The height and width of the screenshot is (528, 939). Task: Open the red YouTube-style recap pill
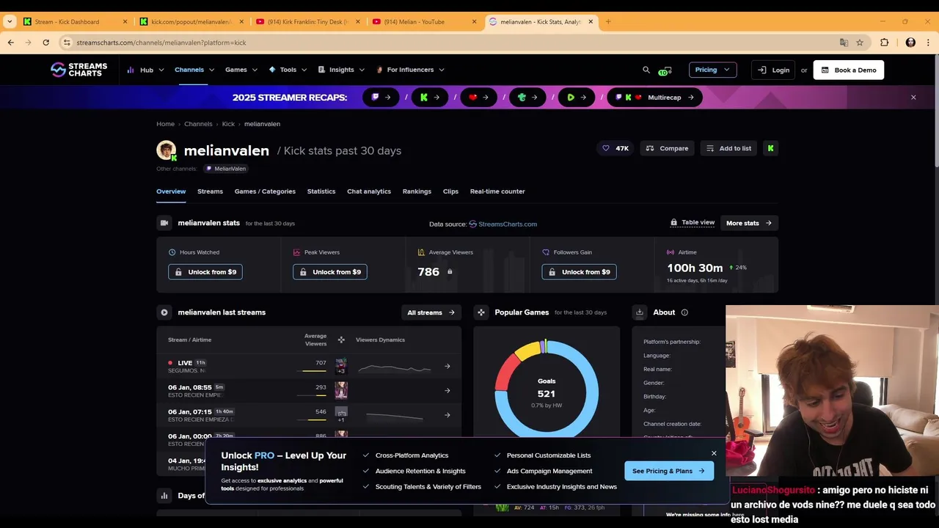pyautogui.click(x=478, y=97)
